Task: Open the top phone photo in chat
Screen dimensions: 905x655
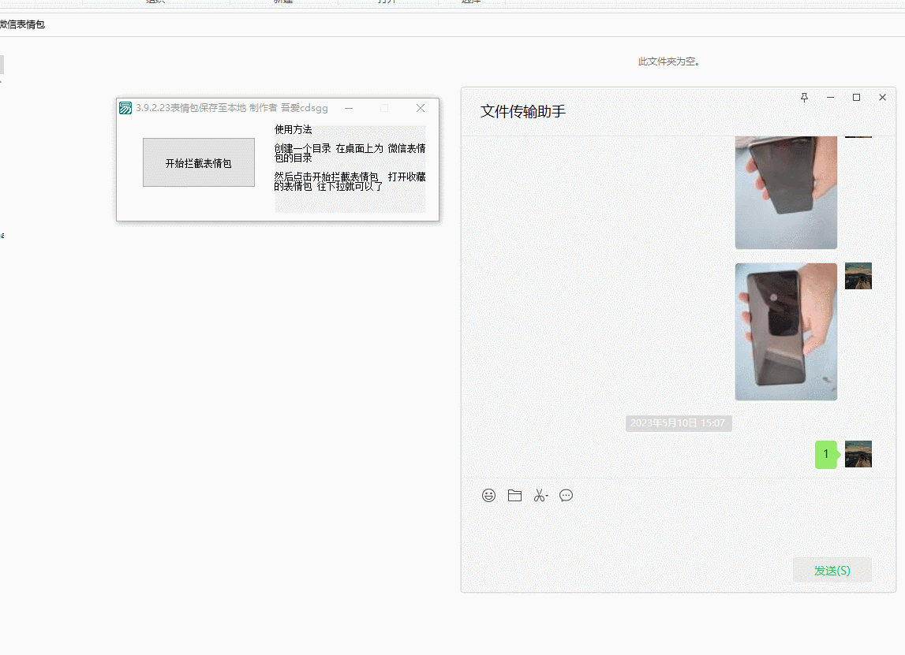Action: (785, 192)
